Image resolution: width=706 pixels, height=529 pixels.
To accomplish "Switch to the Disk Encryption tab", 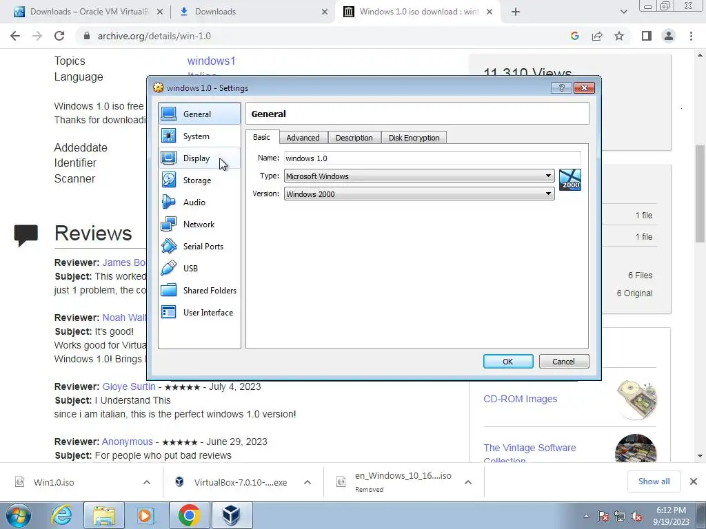I will tap(414, 138).
